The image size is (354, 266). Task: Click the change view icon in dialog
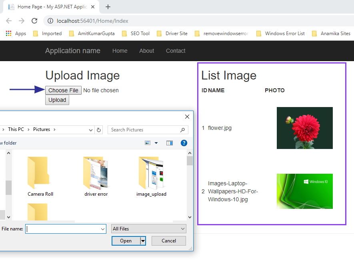pyautogui.click(x=148, y=143)
